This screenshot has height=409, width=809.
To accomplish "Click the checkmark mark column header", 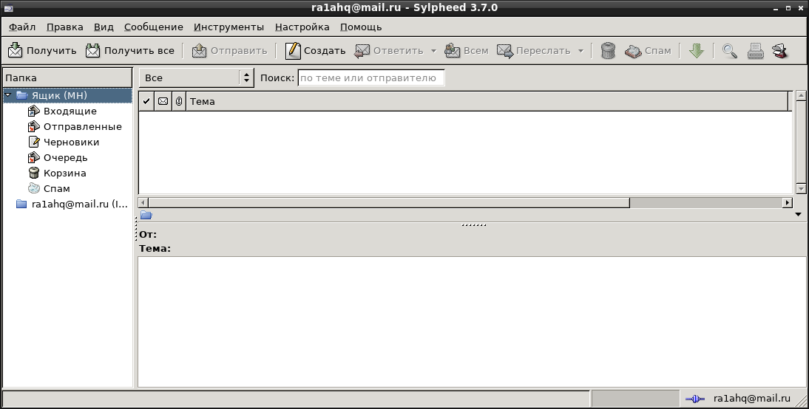I will (146, 101).
